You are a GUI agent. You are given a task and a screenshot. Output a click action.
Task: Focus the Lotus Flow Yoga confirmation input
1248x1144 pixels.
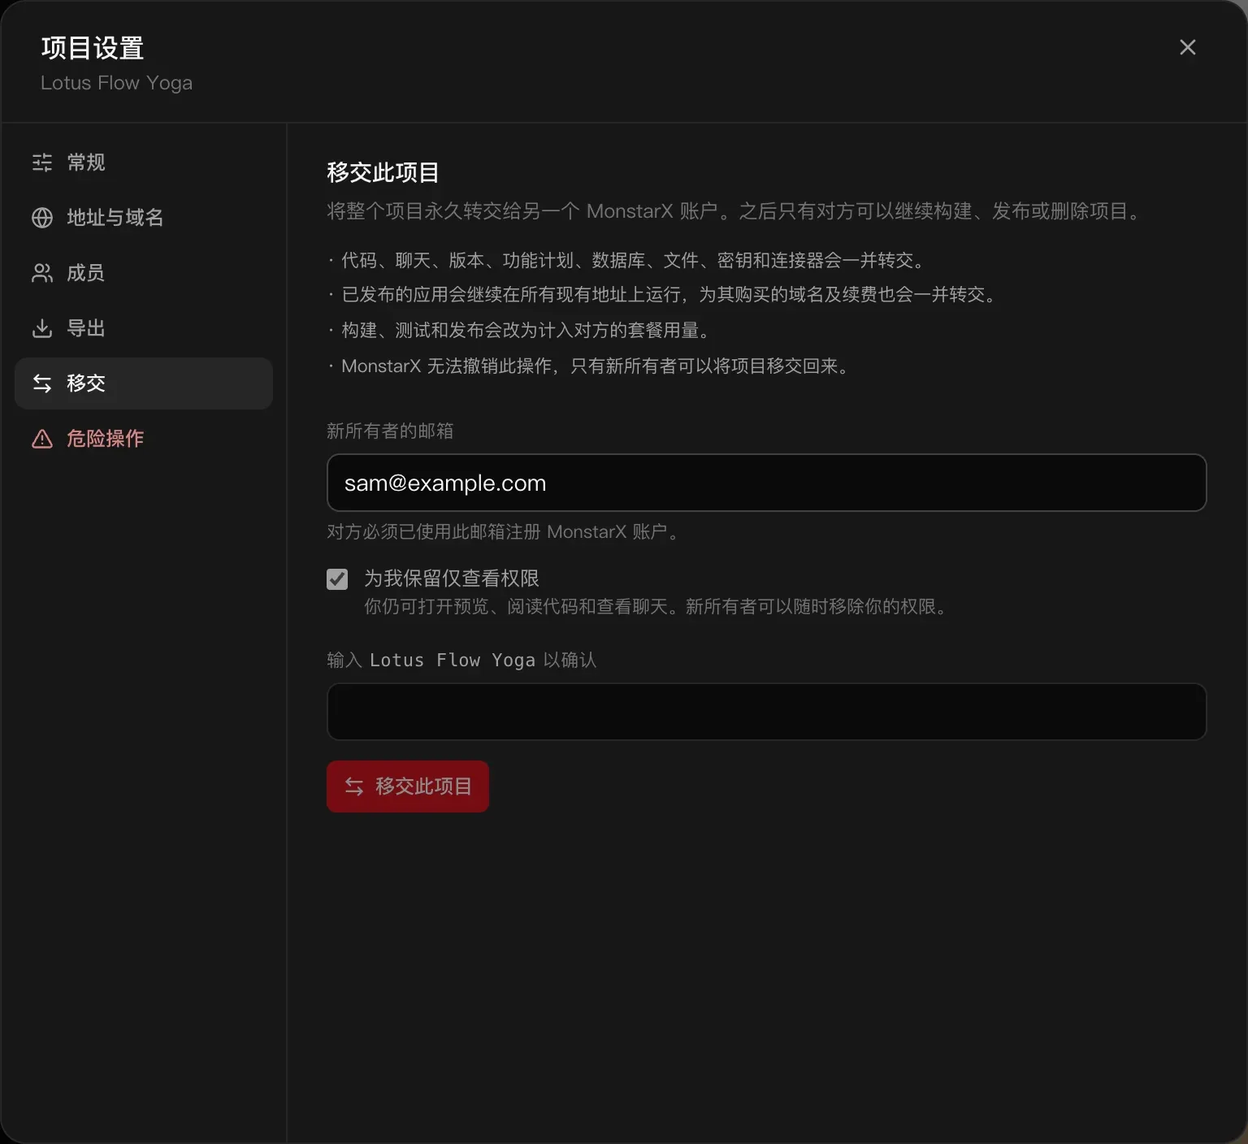pyautogui.click(x=766, y=712)
